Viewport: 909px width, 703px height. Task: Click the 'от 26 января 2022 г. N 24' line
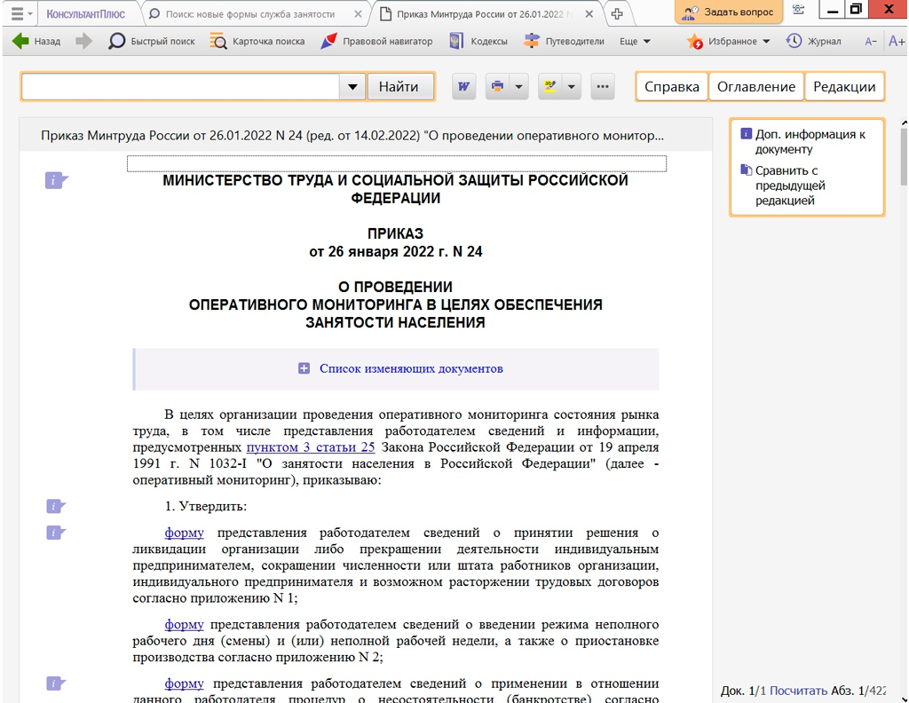point(395,251)
